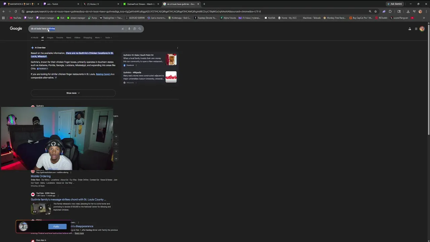This screenshot has height=242, width=430.
Task: Start a voice search with the microphone icon
Action: point(129,29)
